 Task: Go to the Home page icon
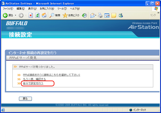pos(44,15)
